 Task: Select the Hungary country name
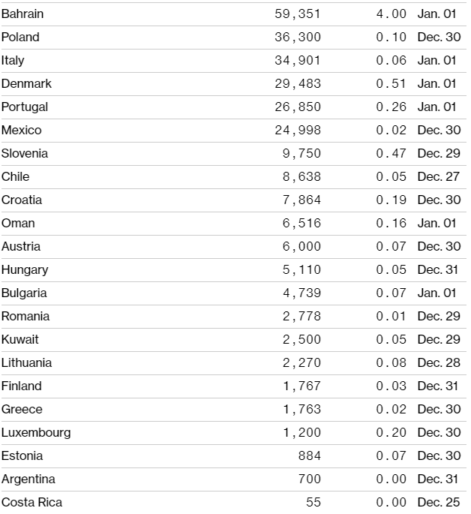(x=25, y=269)
